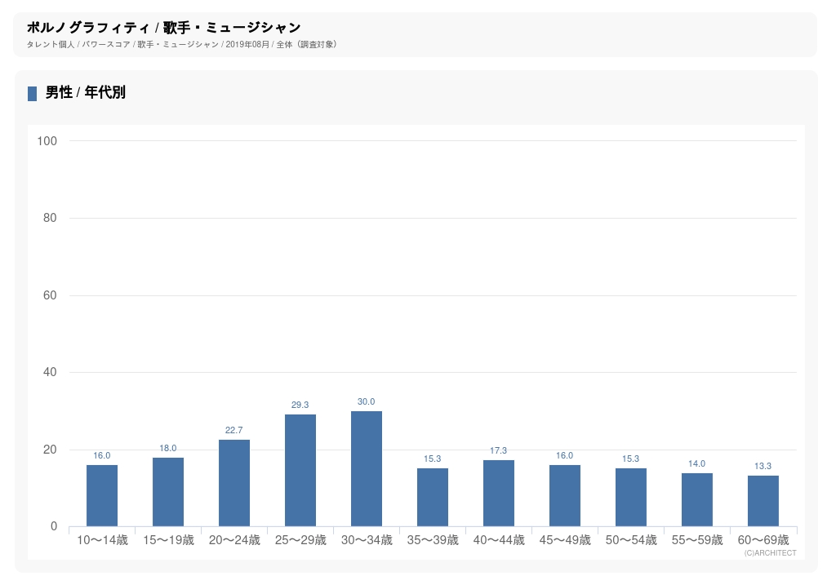Image resolution: width=836 pixels, height=585 pixels.
Task: Click the 100 y-axis label
Action: point(47,141)
